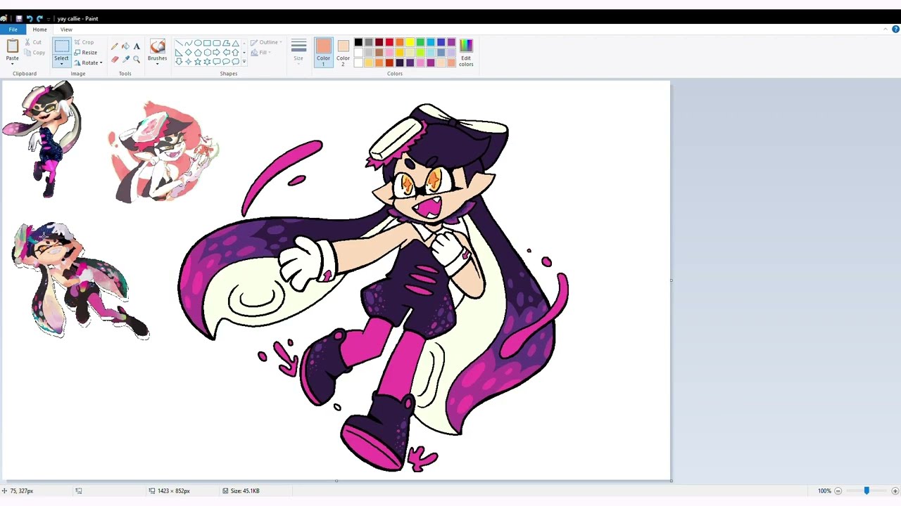Click the Callie thumbnail with pink halo
901x506 pixels.
(163, 152)
